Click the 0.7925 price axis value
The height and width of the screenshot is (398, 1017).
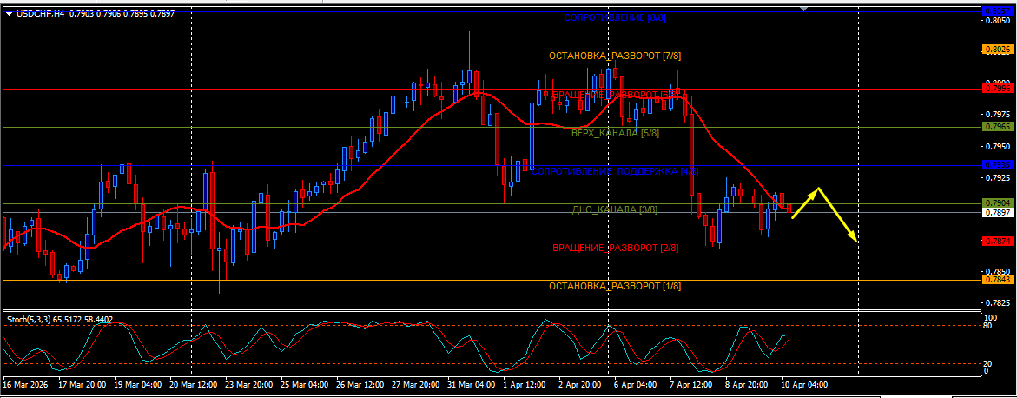point(998,177)
